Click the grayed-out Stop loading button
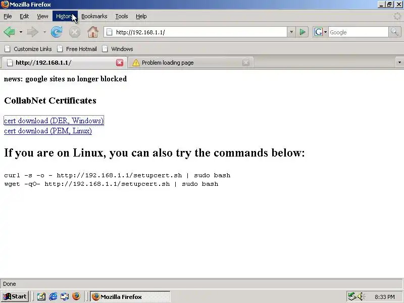This screenshot has width=404, height=303. coord(74,32)
